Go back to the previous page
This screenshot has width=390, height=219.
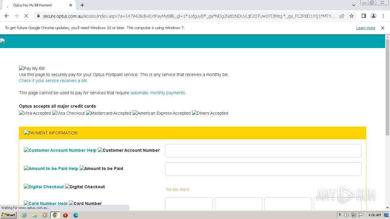(x=7, y=16)
